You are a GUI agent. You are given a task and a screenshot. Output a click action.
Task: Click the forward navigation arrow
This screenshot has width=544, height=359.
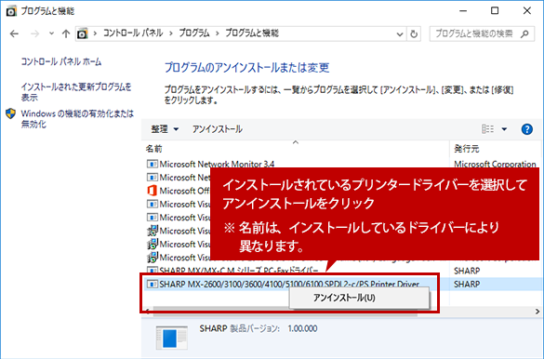(34, 33)
